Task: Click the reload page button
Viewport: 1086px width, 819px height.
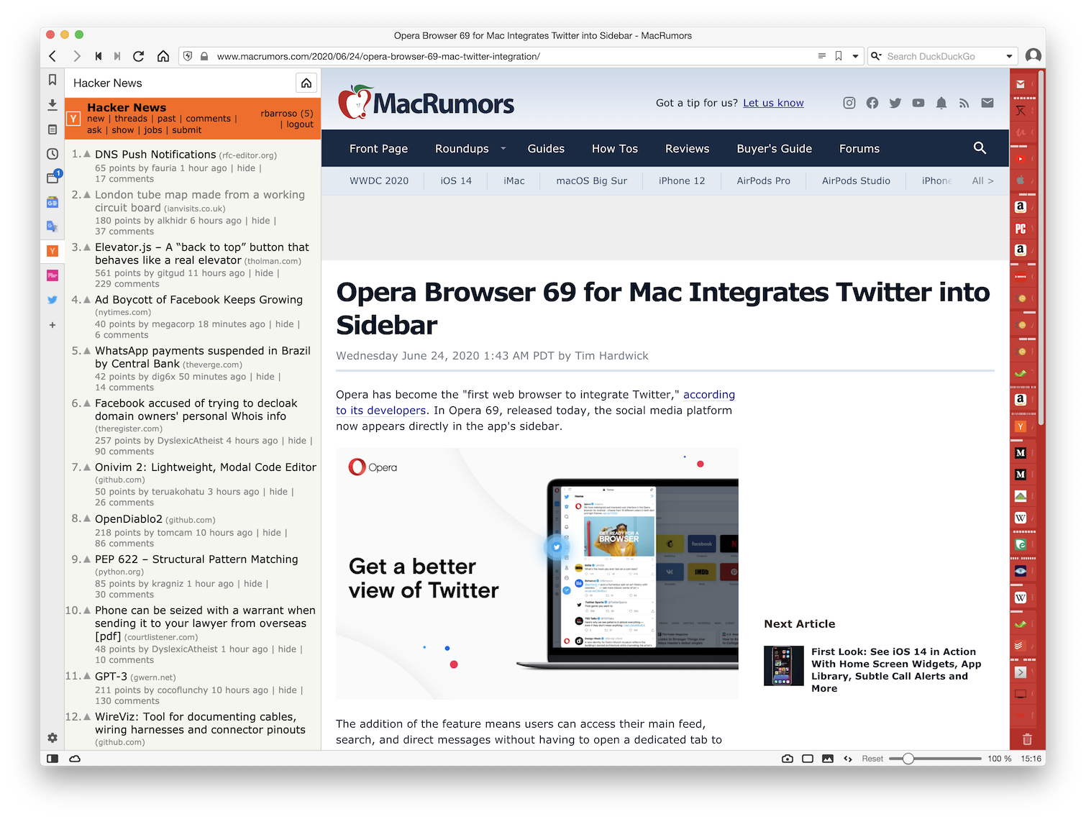Action: coord(139,56)
